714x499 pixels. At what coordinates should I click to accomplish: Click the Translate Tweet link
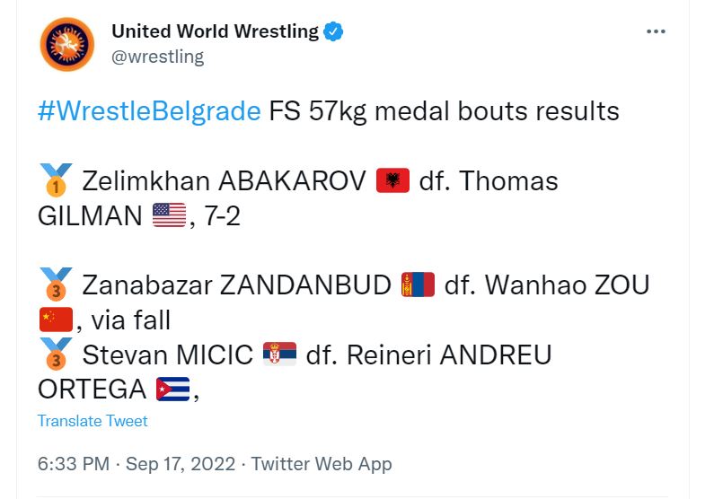(x=93, y=421)
